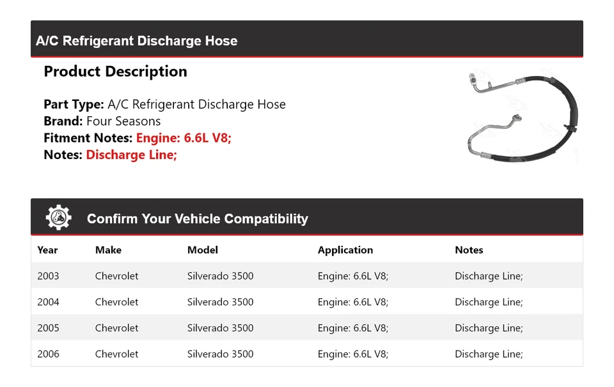Click the Part Type label line
614x387 pixels.
coord(164,104)
